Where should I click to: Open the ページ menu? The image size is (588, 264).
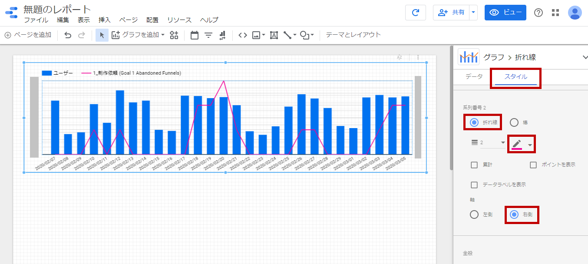129,20
